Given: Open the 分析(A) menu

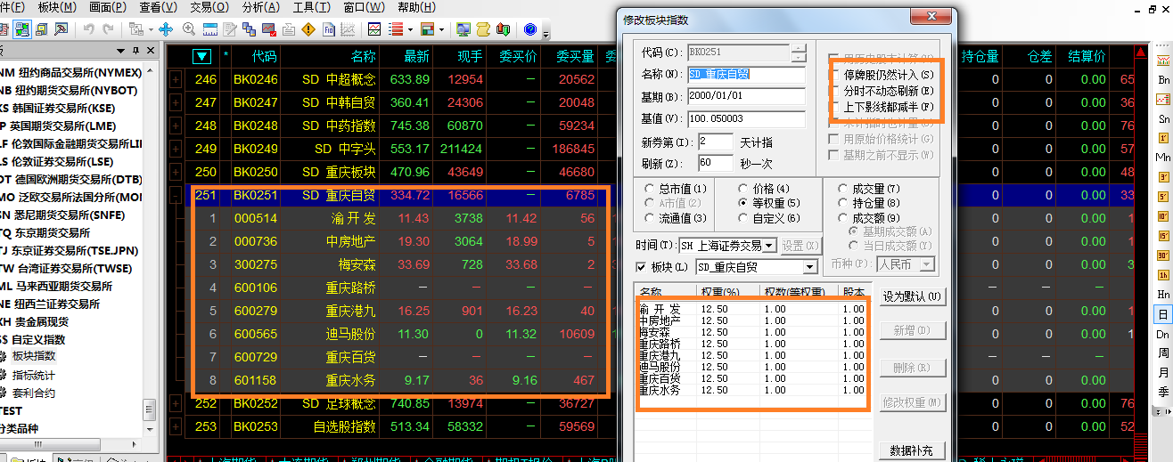Looking at the screenshot, I should tap(260, 7).
